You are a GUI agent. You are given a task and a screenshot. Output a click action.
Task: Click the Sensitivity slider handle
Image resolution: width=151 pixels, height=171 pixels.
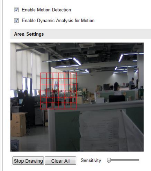tap(109, 160)
